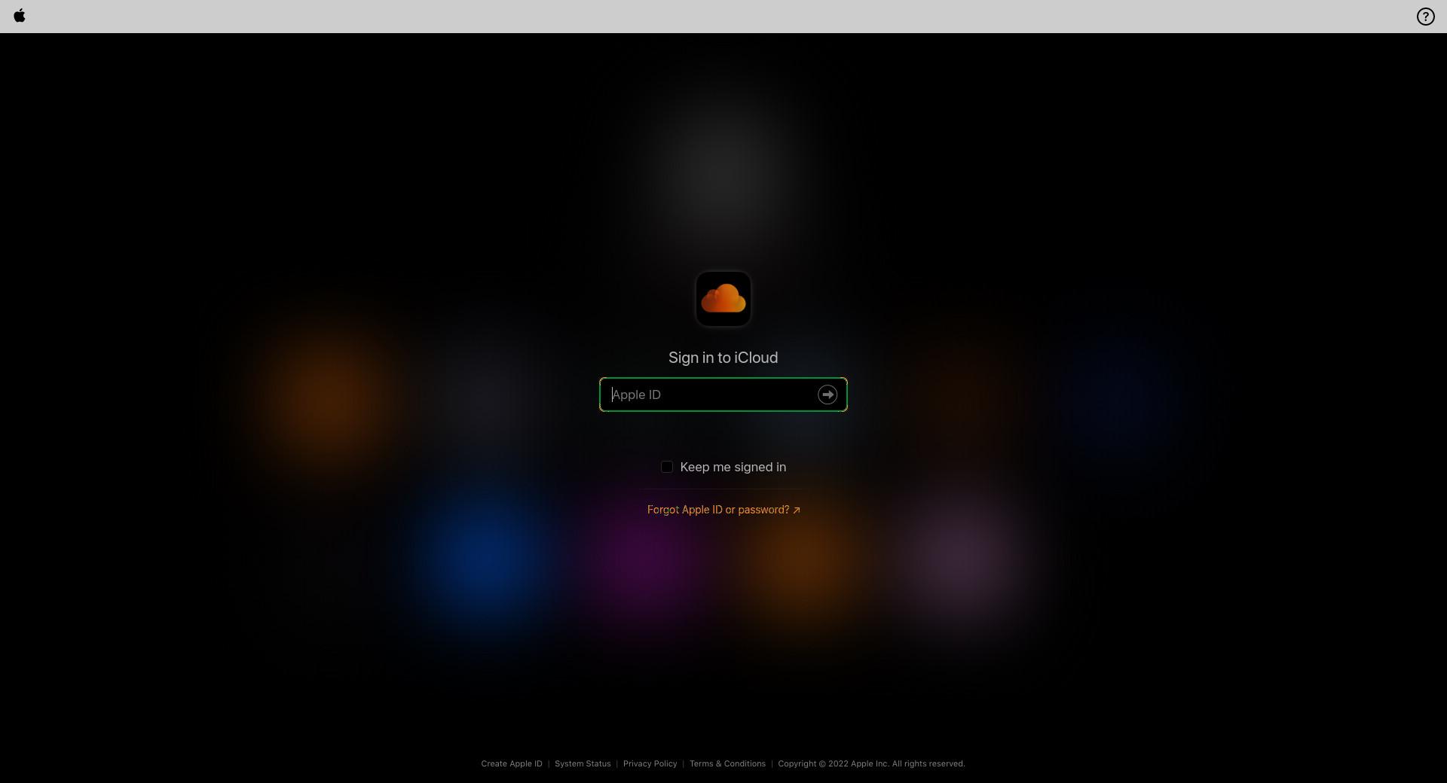Viewport: 1447px width, 783px height.
Task: Enable the Keep me signed in checkbox
Action: pyautogui.click(x=667, y=467)
